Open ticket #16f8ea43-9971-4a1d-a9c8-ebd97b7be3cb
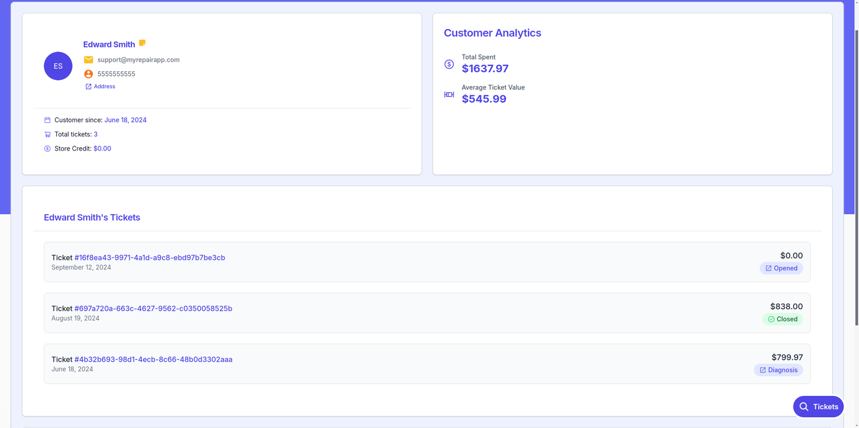 point(149,258)
